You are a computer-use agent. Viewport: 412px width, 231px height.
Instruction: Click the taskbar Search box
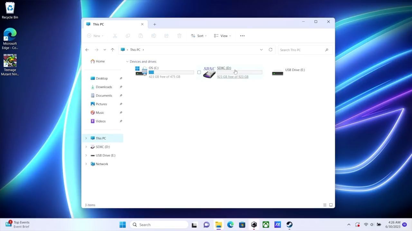point(159,225)
